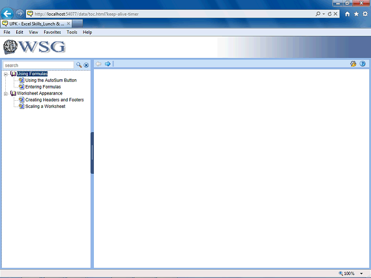The image size is (371, 278).
Task: Click the panel splitter collapse handle
Action: [92, 153]
